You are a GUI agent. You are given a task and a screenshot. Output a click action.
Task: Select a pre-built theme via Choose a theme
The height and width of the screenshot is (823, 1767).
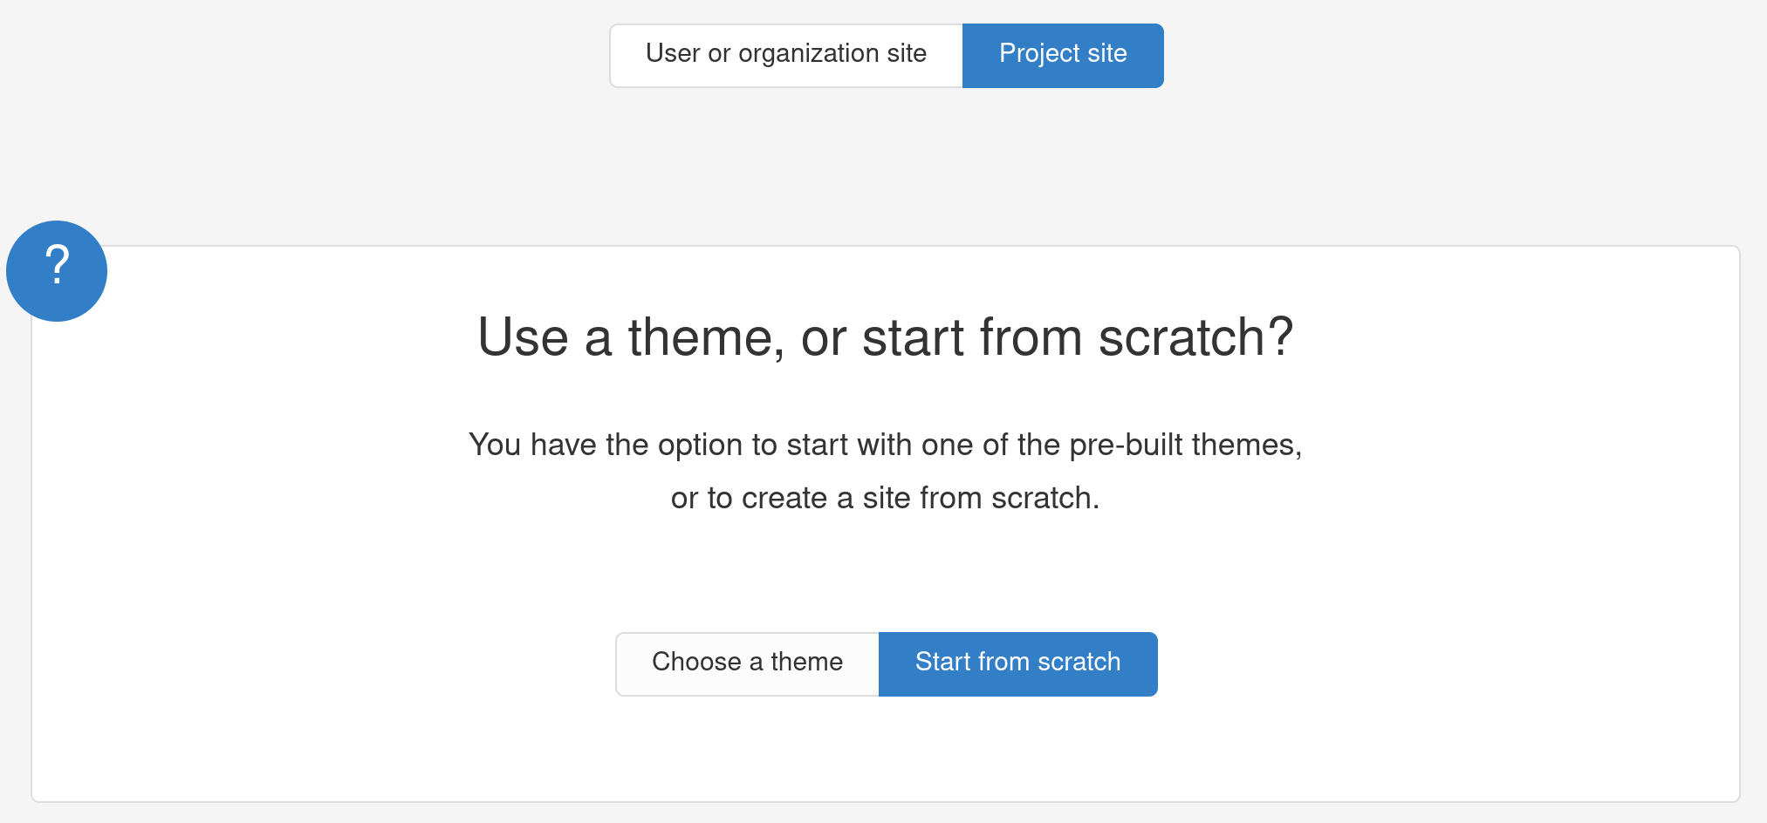coord(747,663)
